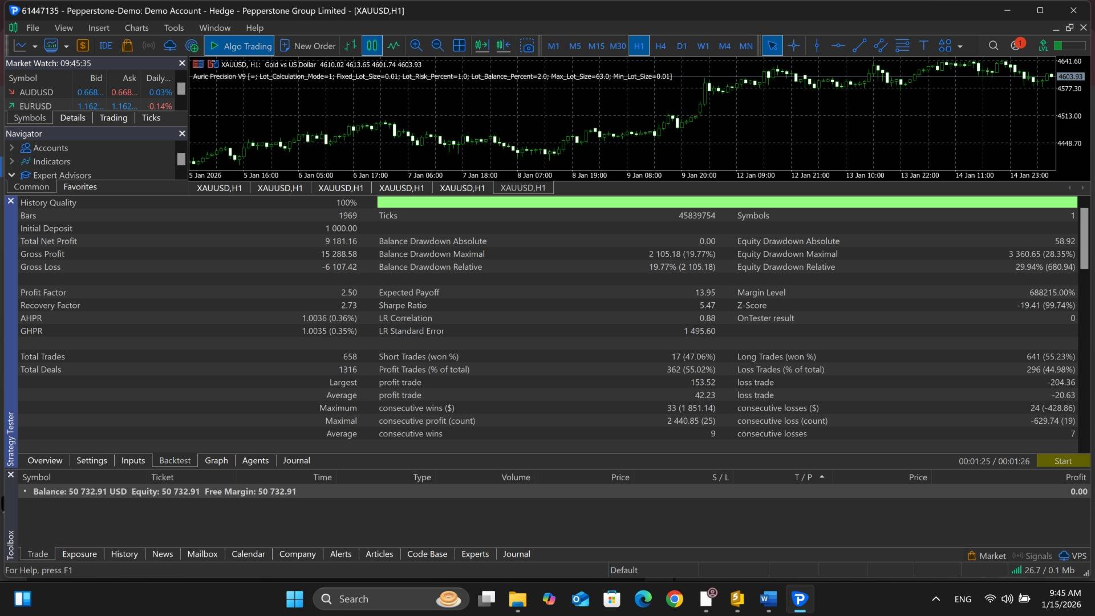Click the Market shopping bag icon
The height and width of the screenshot is (616, 1095).
127,46
